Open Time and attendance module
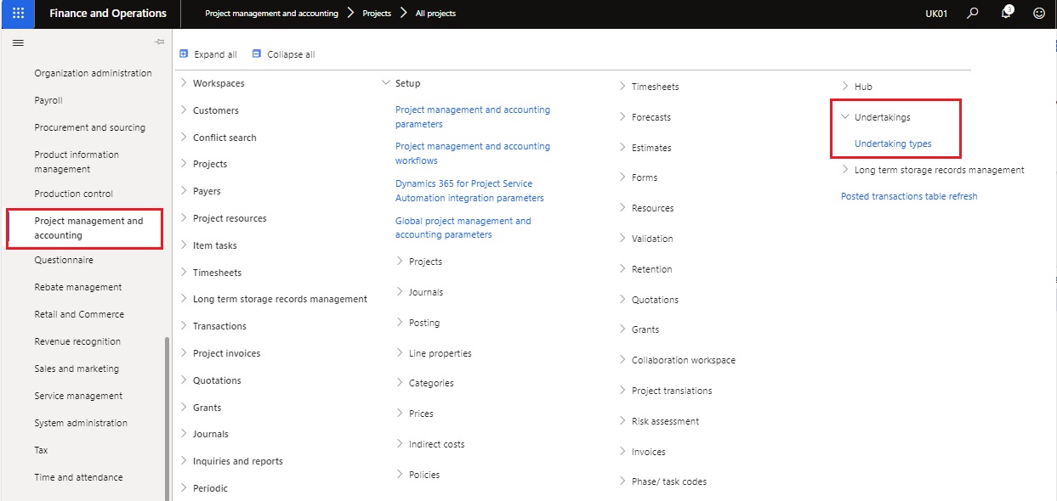 pyautogui.click(x=78, y=477)
